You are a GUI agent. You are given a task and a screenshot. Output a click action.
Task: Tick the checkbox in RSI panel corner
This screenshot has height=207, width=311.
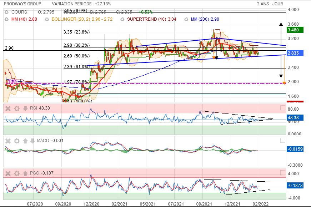click(283, 108)
